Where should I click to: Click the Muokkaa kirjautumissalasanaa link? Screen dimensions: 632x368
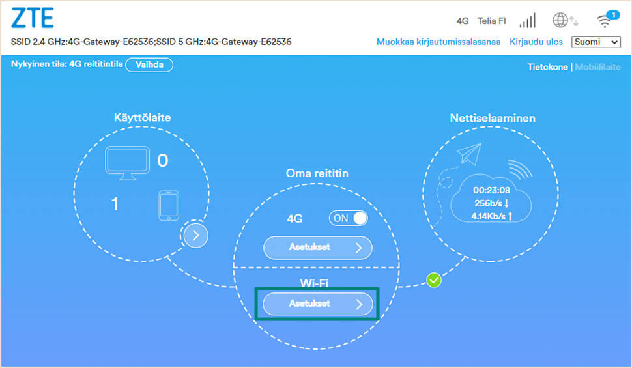coord(438,42)
